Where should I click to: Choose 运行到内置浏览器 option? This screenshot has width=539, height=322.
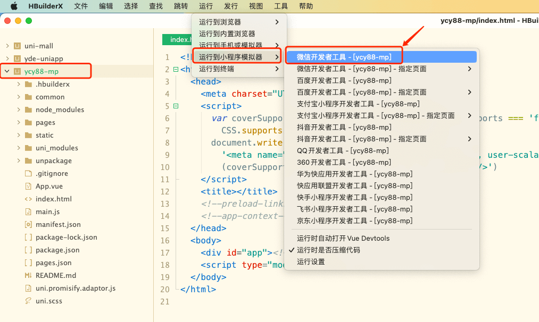coord(227,33)
